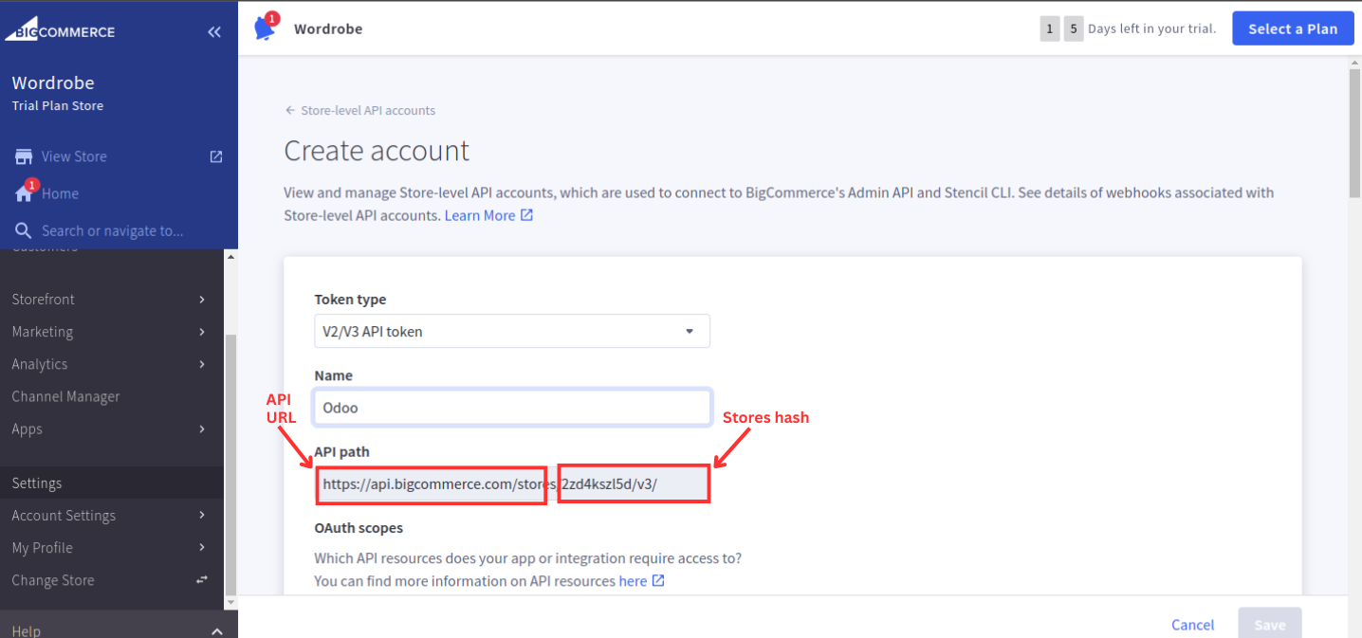Collapse the Help section chevron
This screenshot has height=638, width=1362.
pyautogui.click(x=217, y=631)
